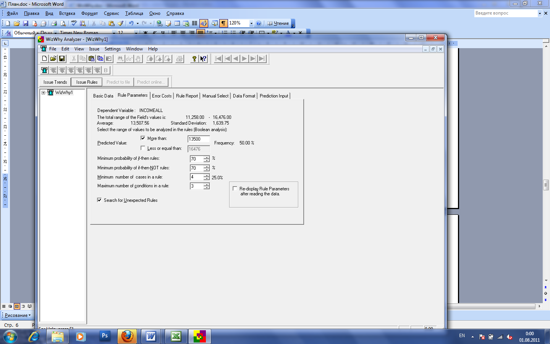This screenshot has width=550, height=344.
Task: Open Firefox from the taskbar
Action: click(127, 336)
